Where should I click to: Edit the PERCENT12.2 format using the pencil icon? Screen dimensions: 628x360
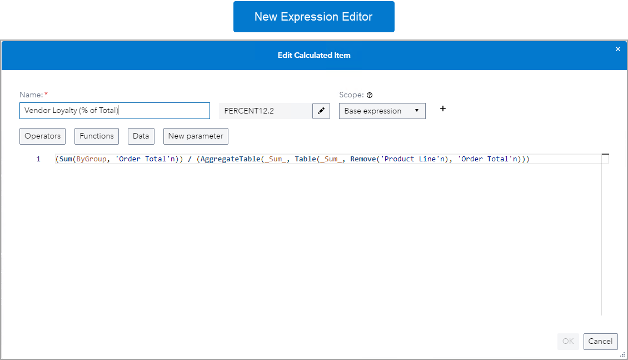[x=321, y=110]
